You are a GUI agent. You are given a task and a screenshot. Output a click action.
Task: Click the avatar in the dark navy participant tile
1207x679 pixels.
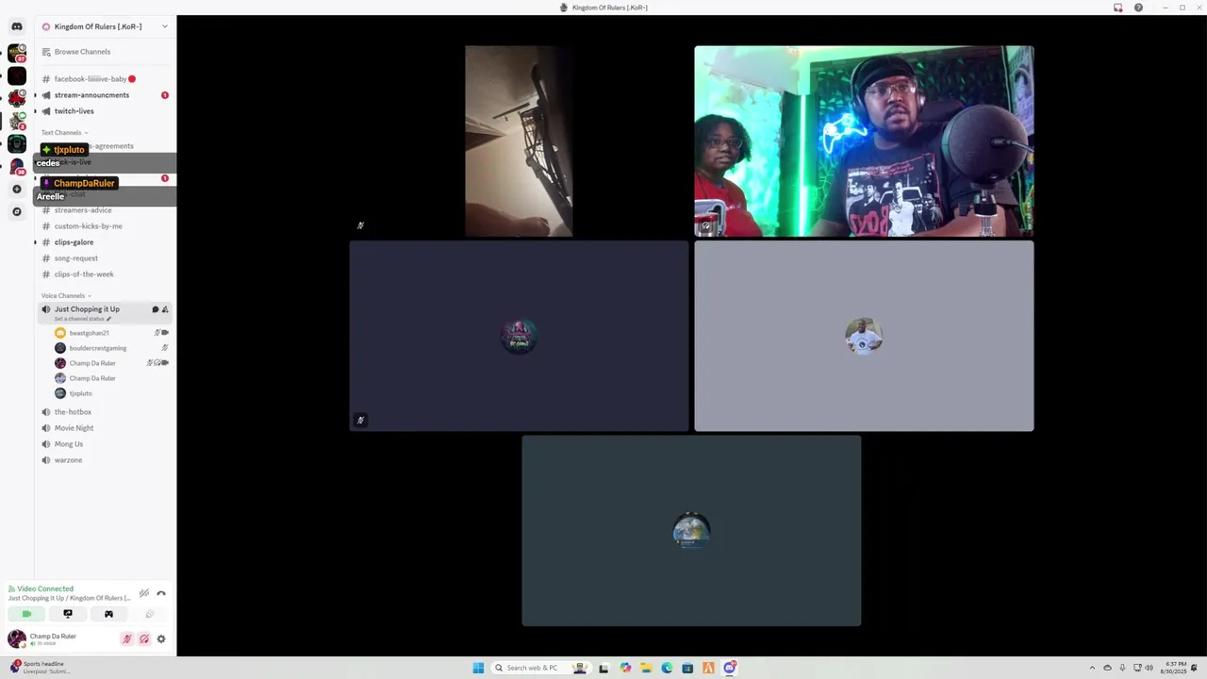pos(519,336)
